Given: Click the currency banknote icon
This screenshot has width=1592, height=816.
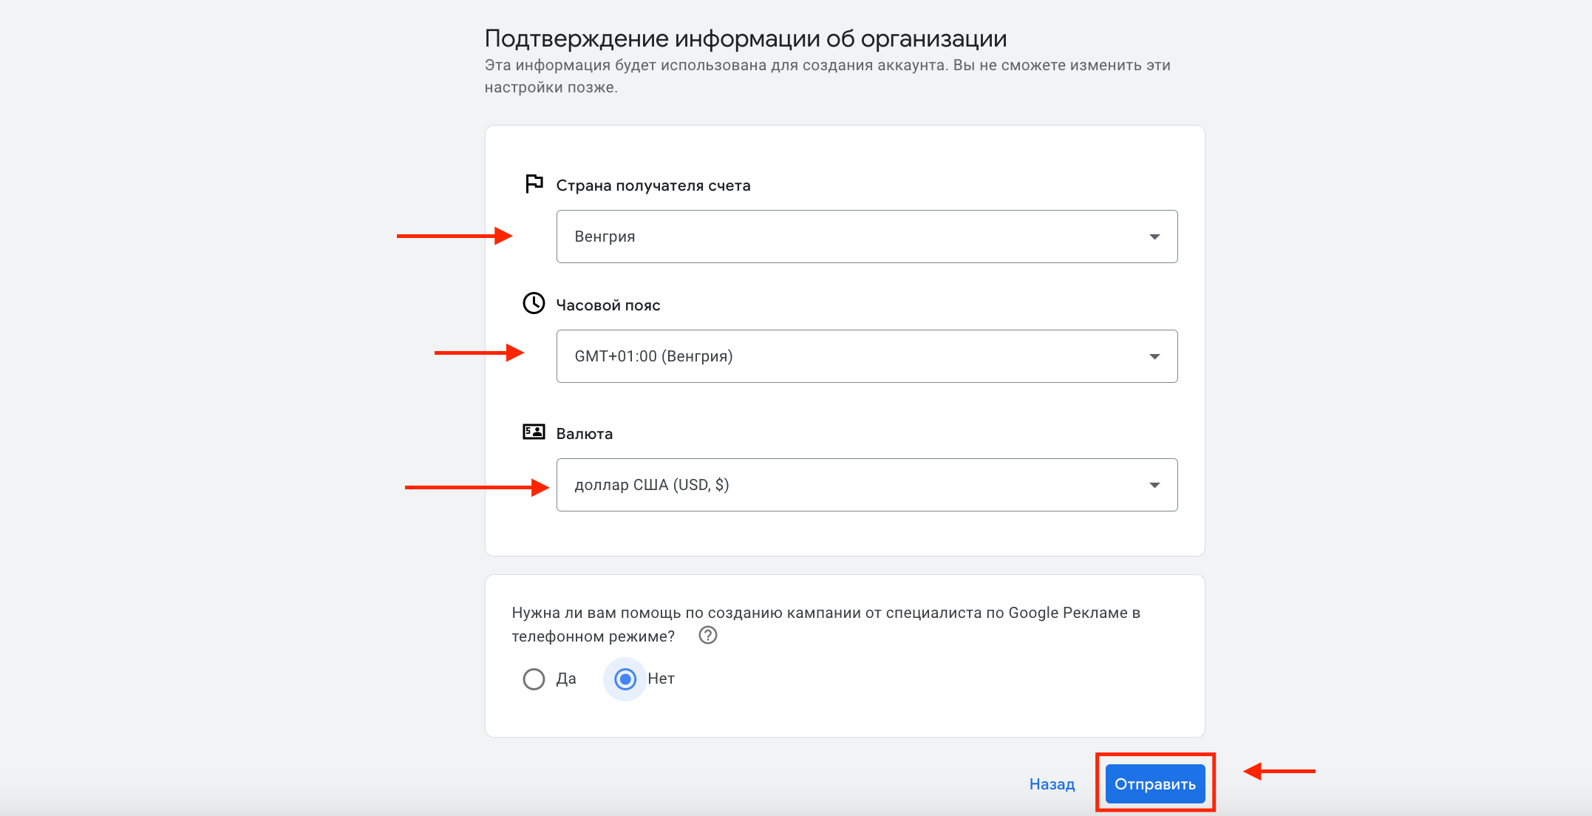Looking at the screenshot, I should (534, 432).
